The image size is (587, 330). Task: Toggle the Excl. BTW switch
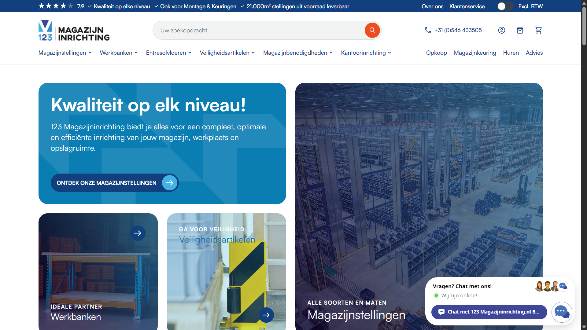pyautogui.click(x=505, y=6)
